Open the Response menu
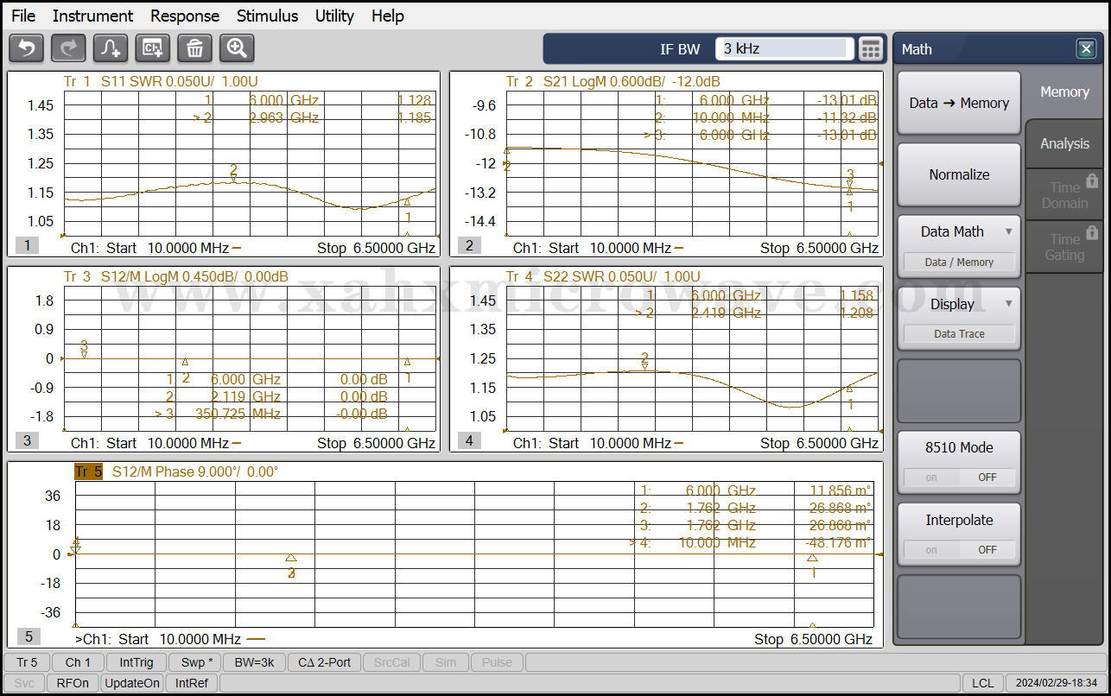This screenshot has width=1111, height=696. pyautogui.click(x=185, y=16)
